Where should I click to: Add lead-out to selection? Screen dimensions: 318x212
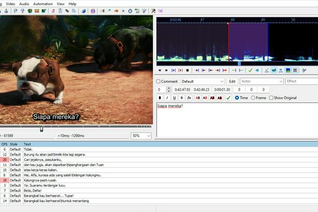pyautogui.click(x=241, y=71)
